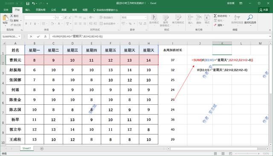Undo the last action in quick access toolbar
Viewport: 273px width, 156px height.
33,3
